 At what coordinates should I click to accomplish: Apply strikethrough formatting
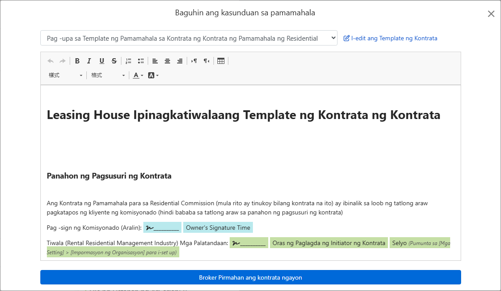[x=114, y=61]
